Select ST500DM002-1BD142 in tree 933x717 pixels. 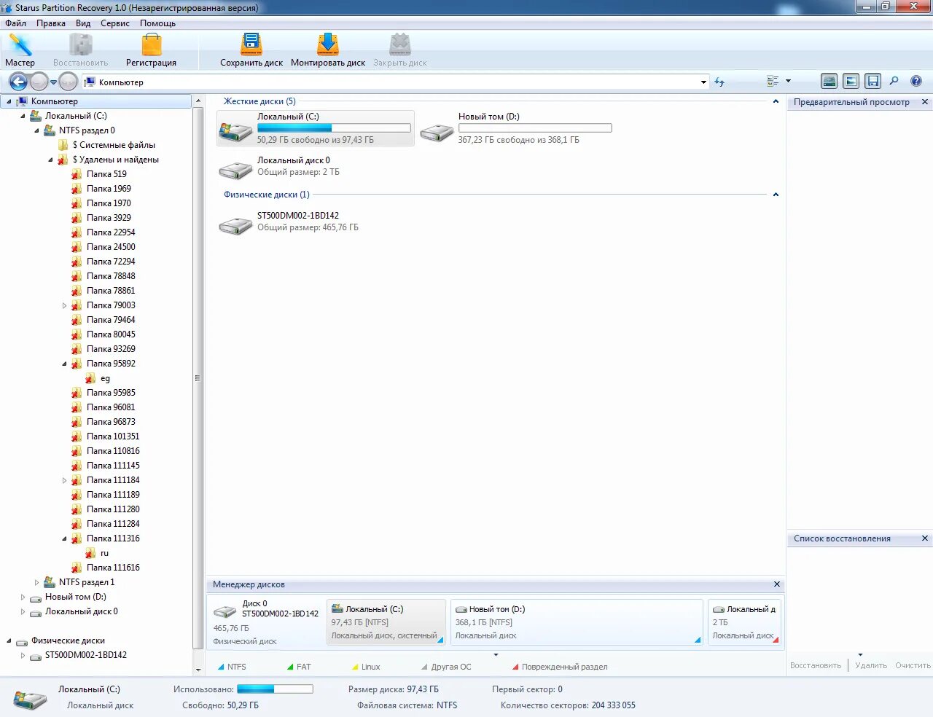[85, 655]
